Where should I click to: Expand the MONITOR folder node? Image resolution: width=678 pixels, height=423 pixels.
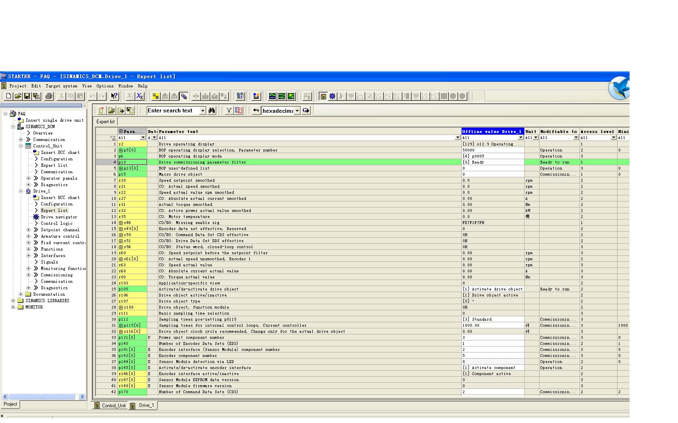tap(13, 307)
